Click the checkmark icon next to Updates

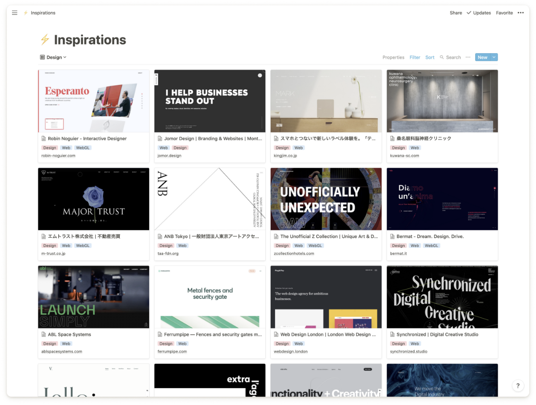[469, 13]
